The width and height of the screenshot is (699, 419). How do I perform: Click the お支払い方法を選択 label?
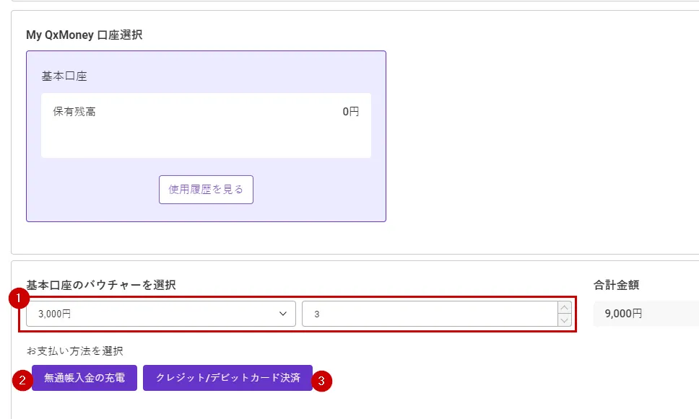point(75,351)
